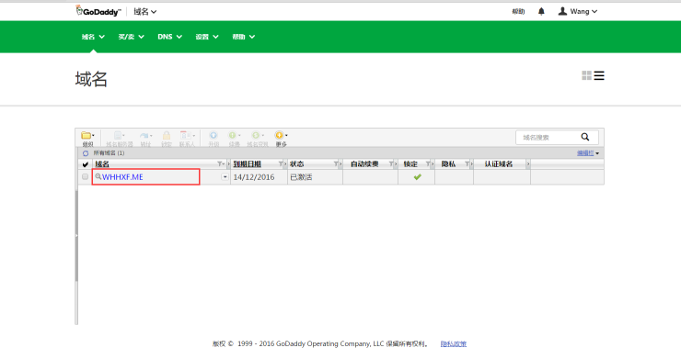Viewport: 681px width, 348px height.
Task: Focus the 域名搜索 search field
Action: click(548, 138)
